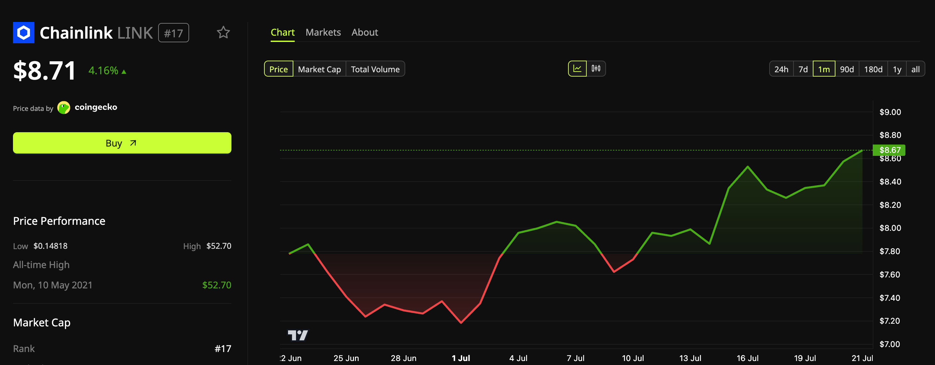Click the CoinGecko gecko logo
The height and width of the screenshot is (365, 935).
pos(64,108)
